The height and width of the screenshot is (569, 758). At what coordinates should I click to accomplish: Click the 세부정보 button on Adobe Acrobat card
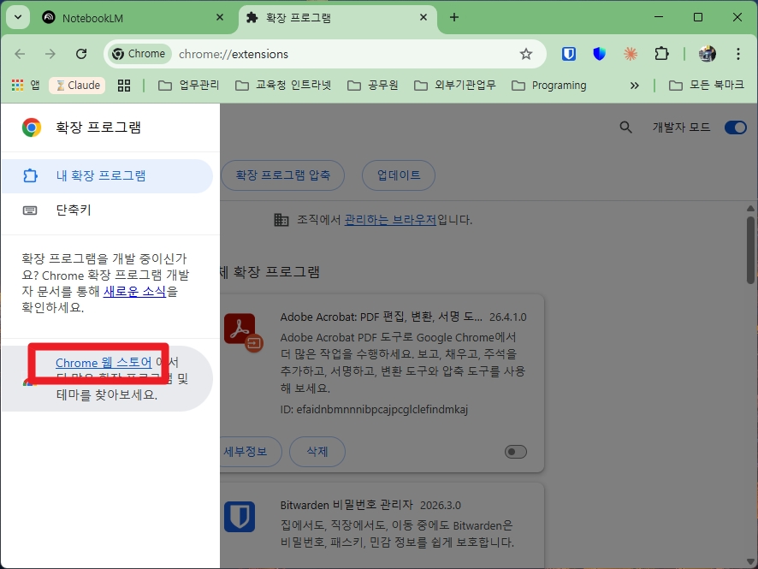(249, 452)
